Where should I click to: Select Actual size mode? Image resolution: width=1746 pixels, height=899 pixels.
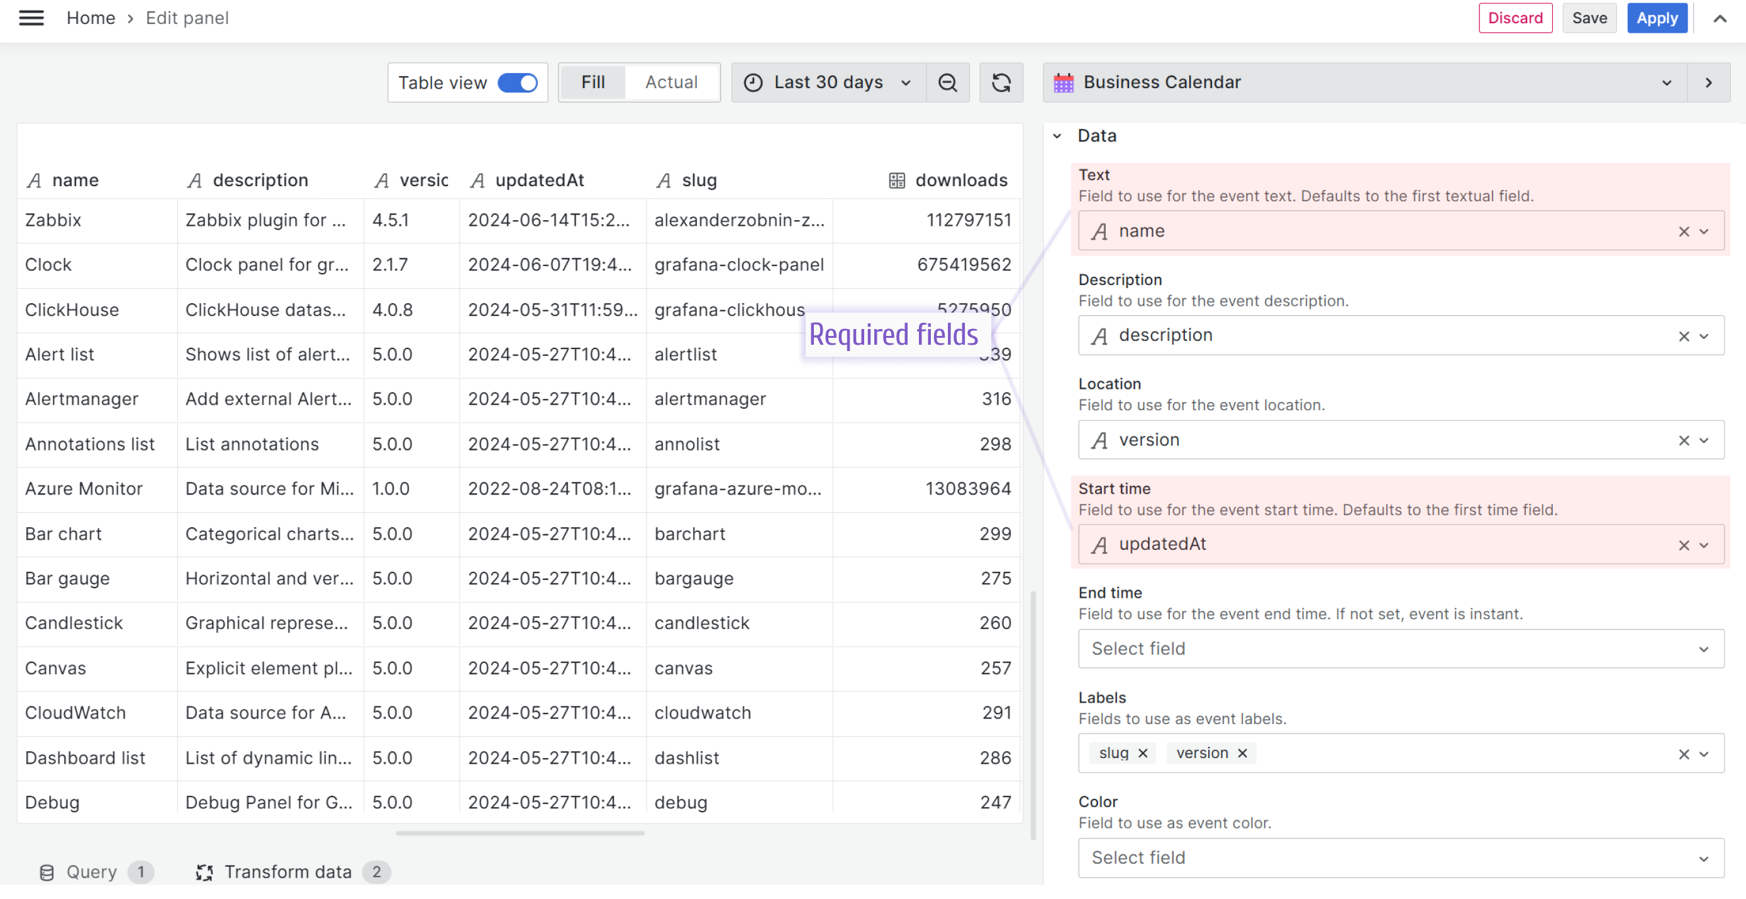(670, 82)
